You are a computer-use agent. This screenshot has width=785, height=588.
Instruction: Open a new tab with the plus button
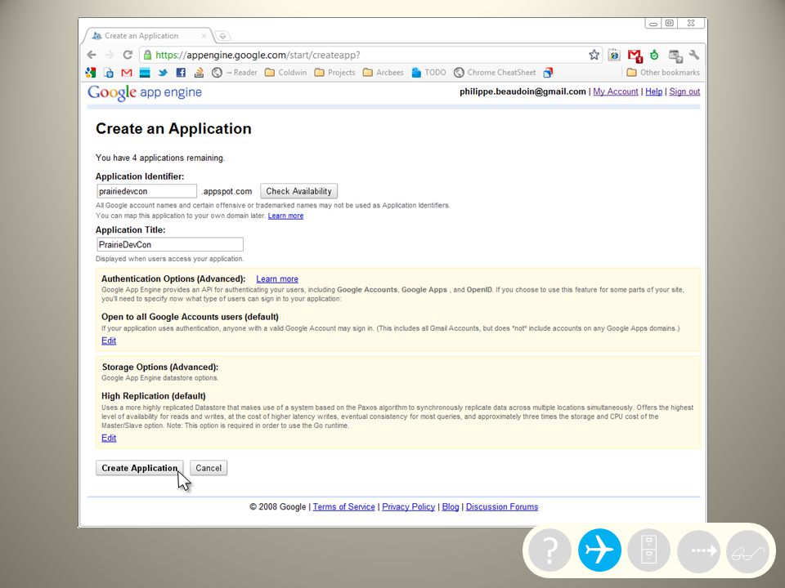222,36
